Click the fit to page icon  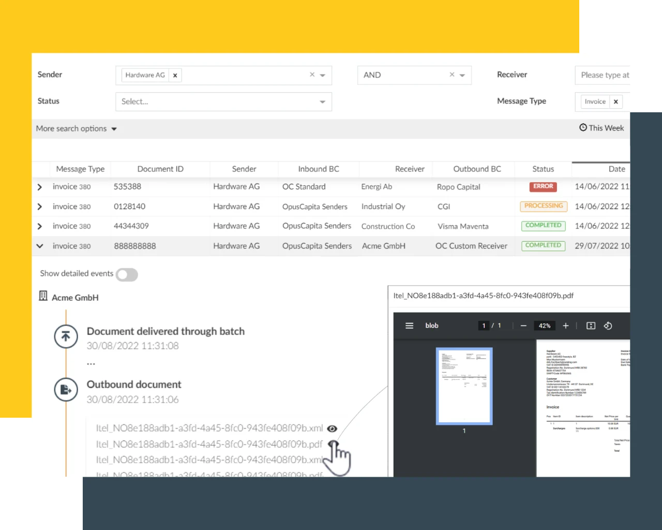[591, 326]
